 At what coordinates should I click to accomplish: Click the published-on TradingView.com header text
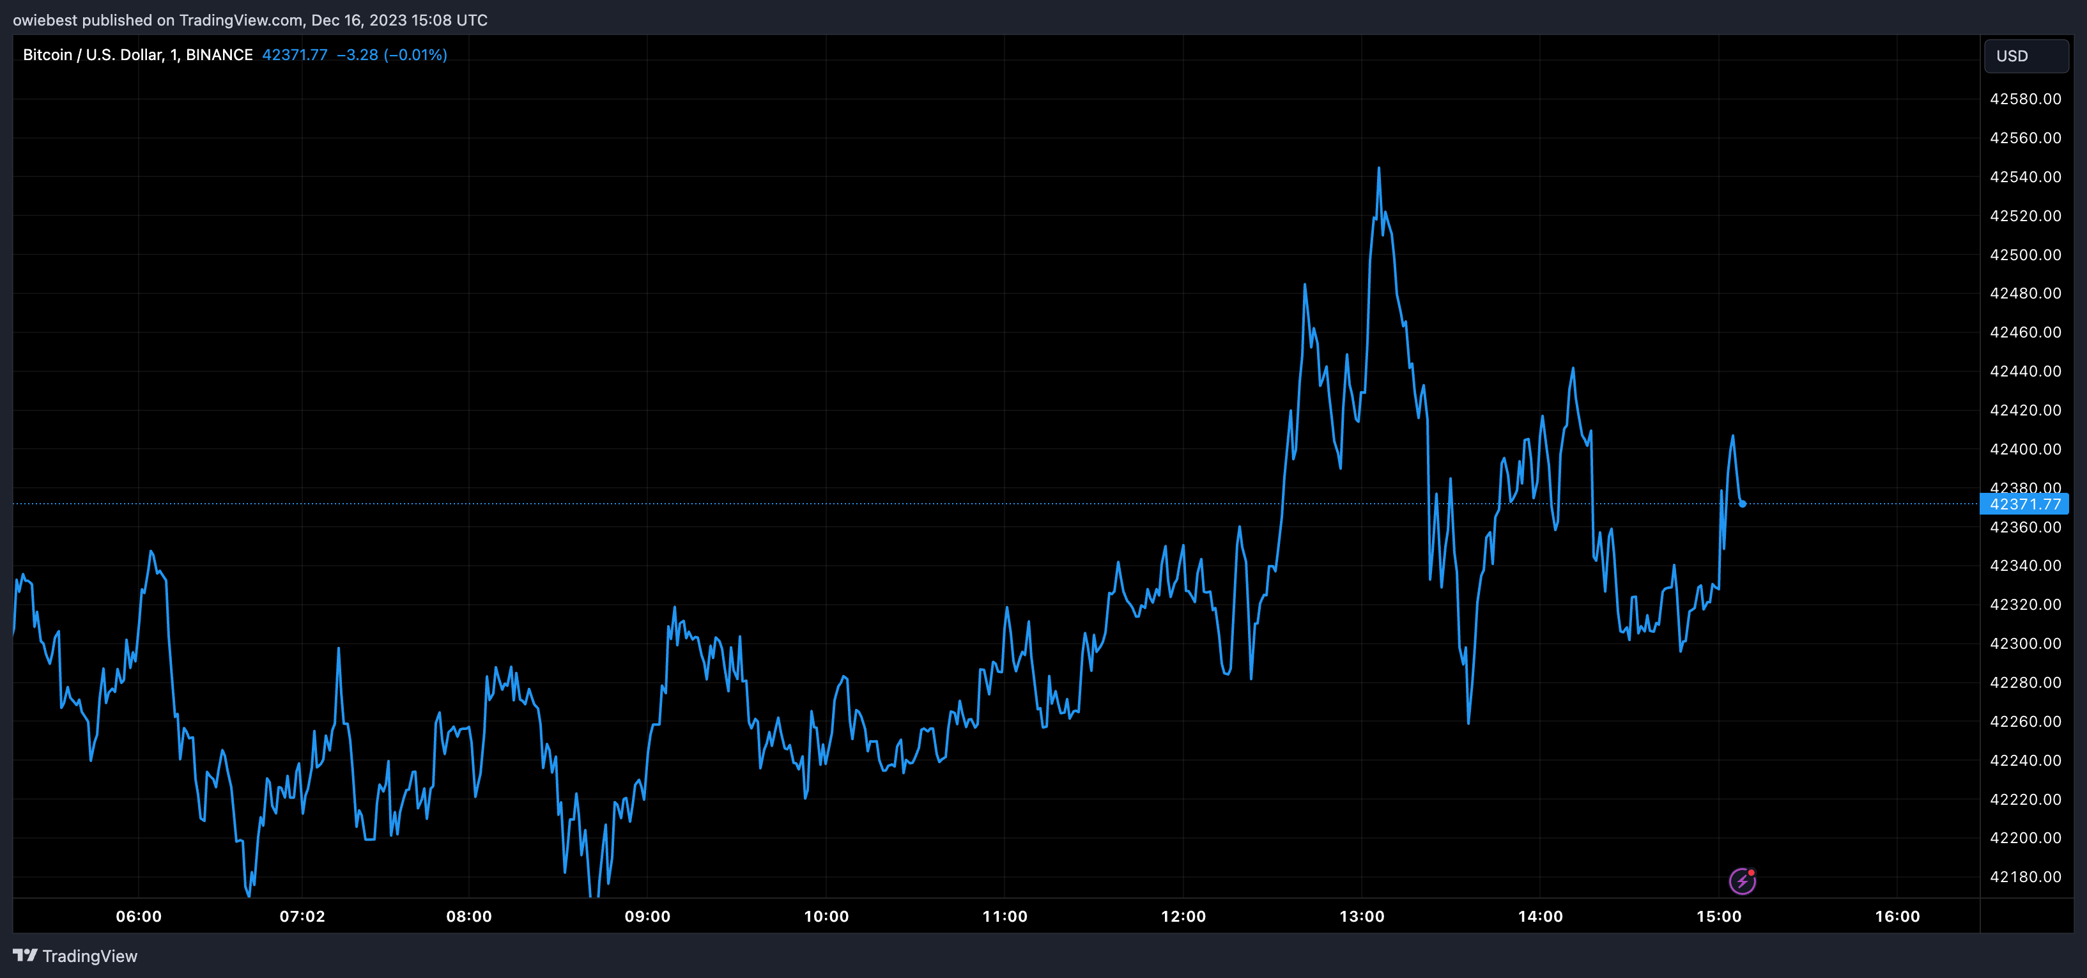(250, 20)
